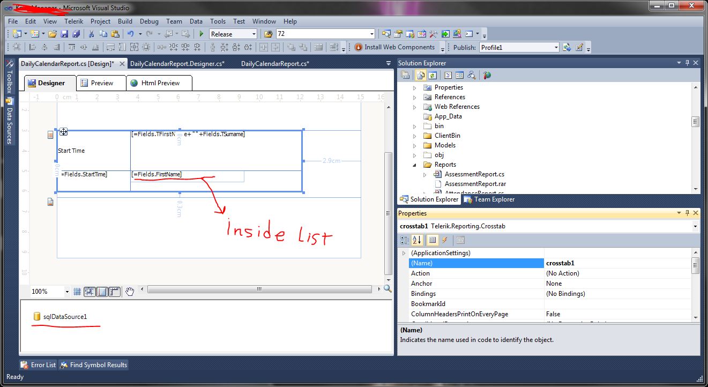Viewport: 708px width, 387px height.
Task: Switch Properties panel to Categorized view
Action: click(x=405, y=240)
